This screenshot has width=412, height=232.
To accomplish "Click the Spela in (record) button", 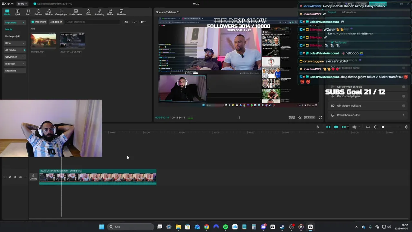I will [56, 22].
